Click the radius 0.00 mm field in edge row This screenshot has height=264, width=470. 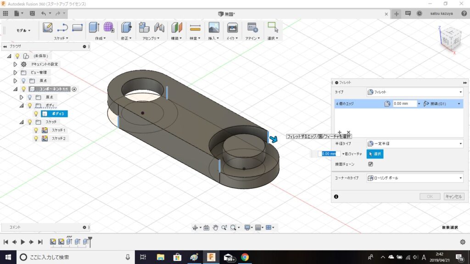pyautogui.click(x=404, y=104)
